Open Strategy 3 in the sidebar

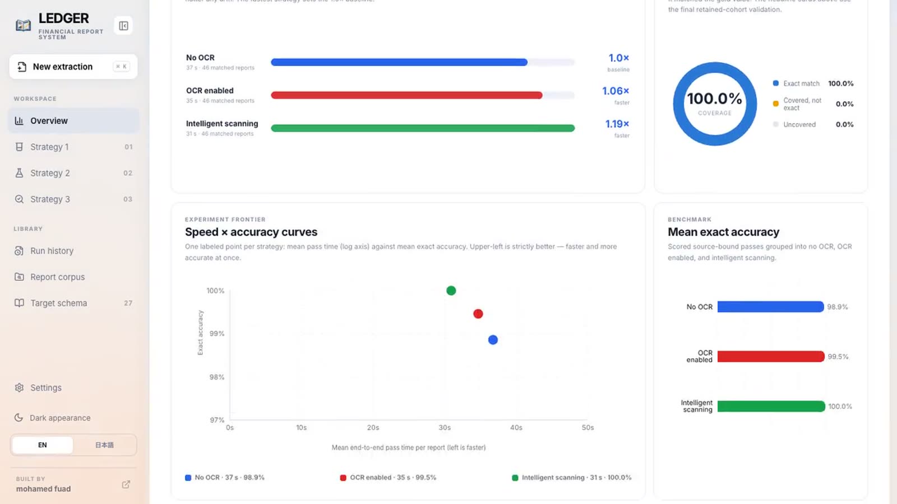[73, 199]
